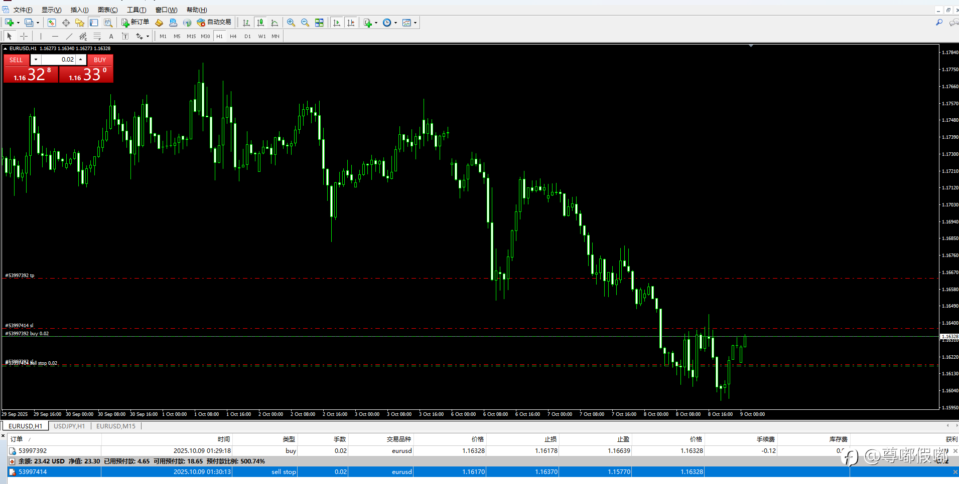
Task: Switch chart to bar chart style
Action: point(246,23)
